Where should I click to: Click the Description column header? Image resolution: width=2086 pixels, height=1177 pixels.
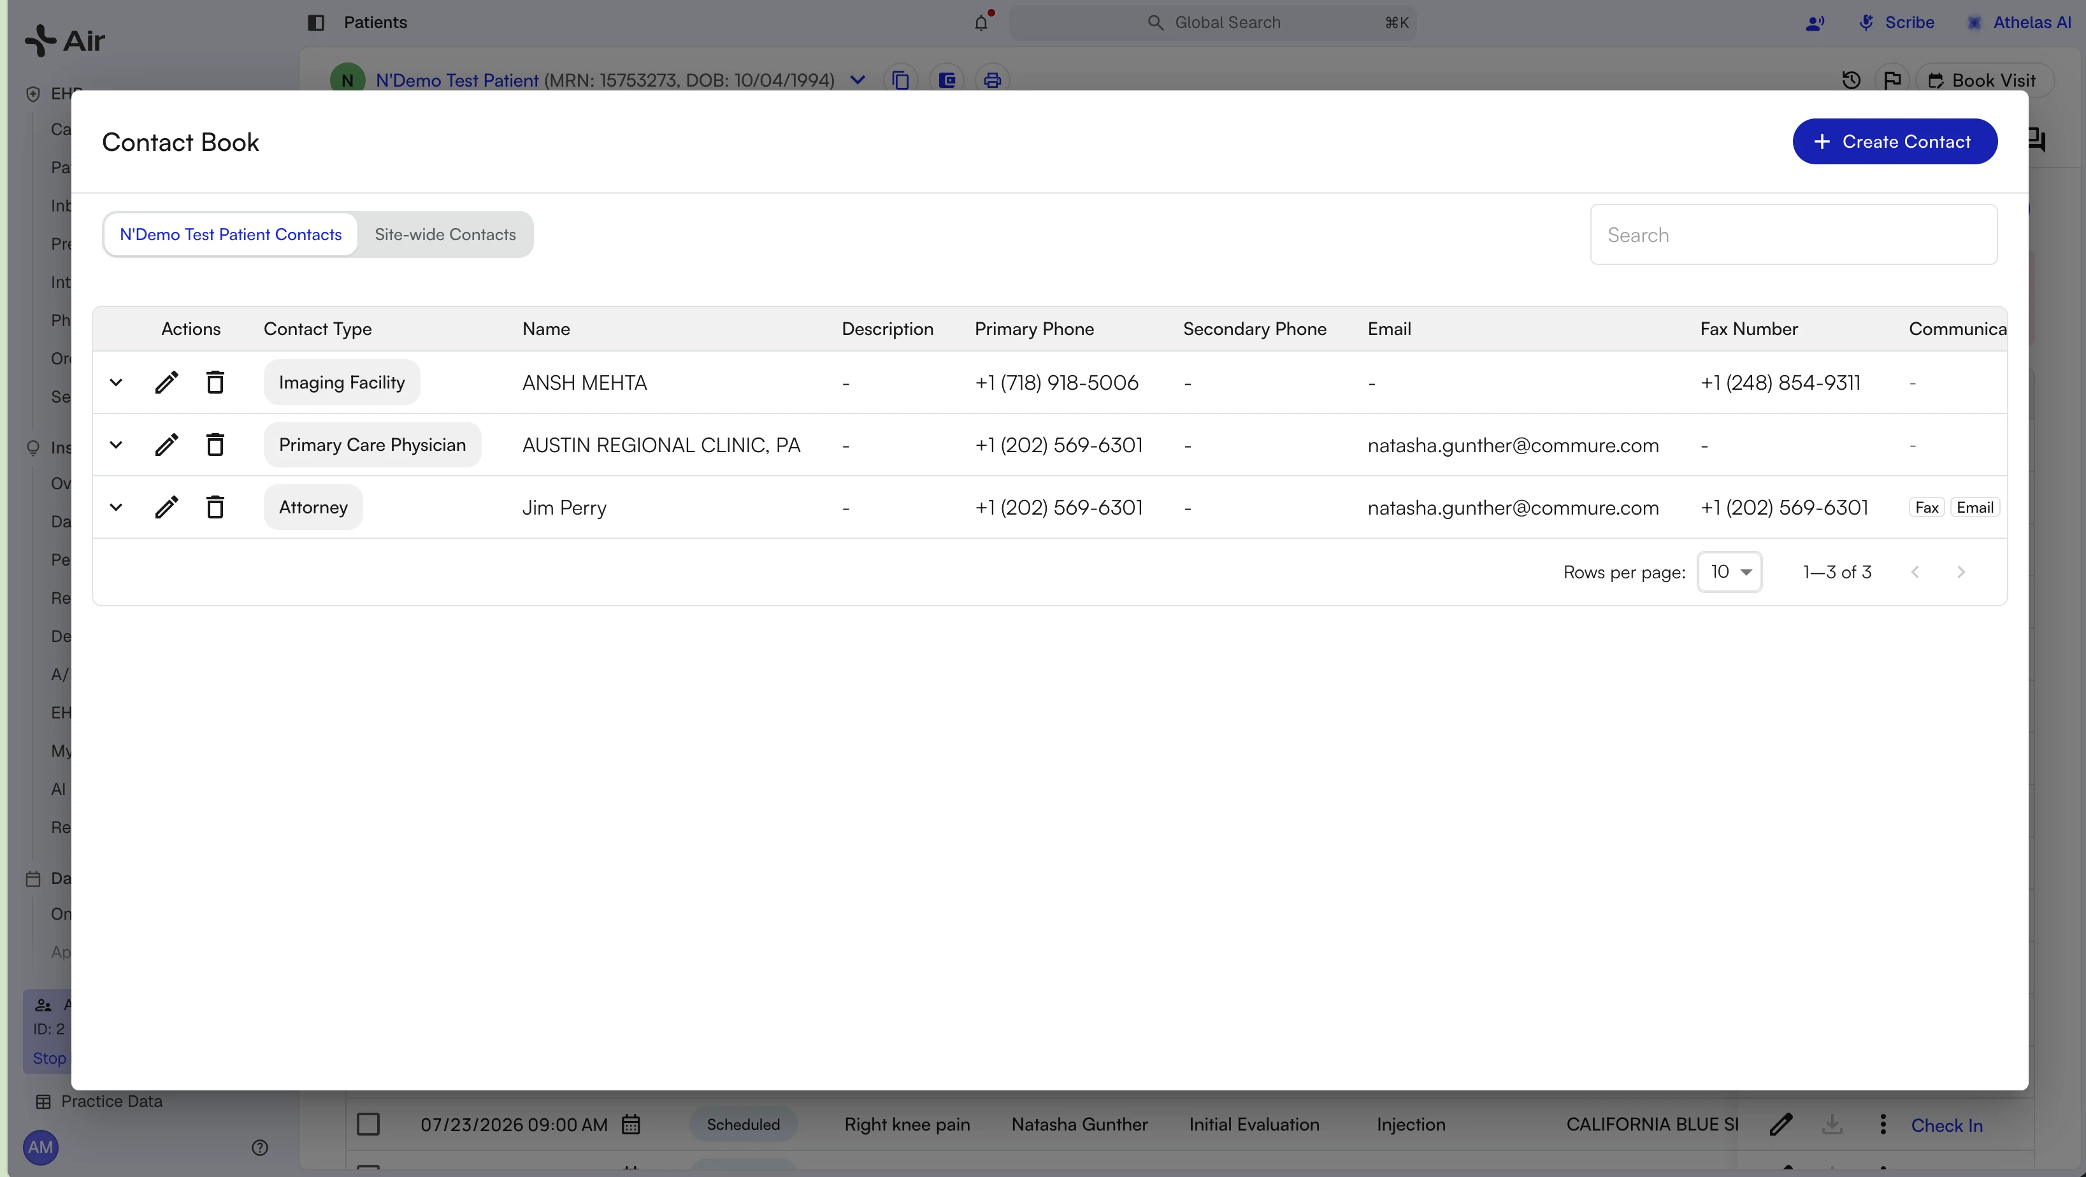[888, 329]
